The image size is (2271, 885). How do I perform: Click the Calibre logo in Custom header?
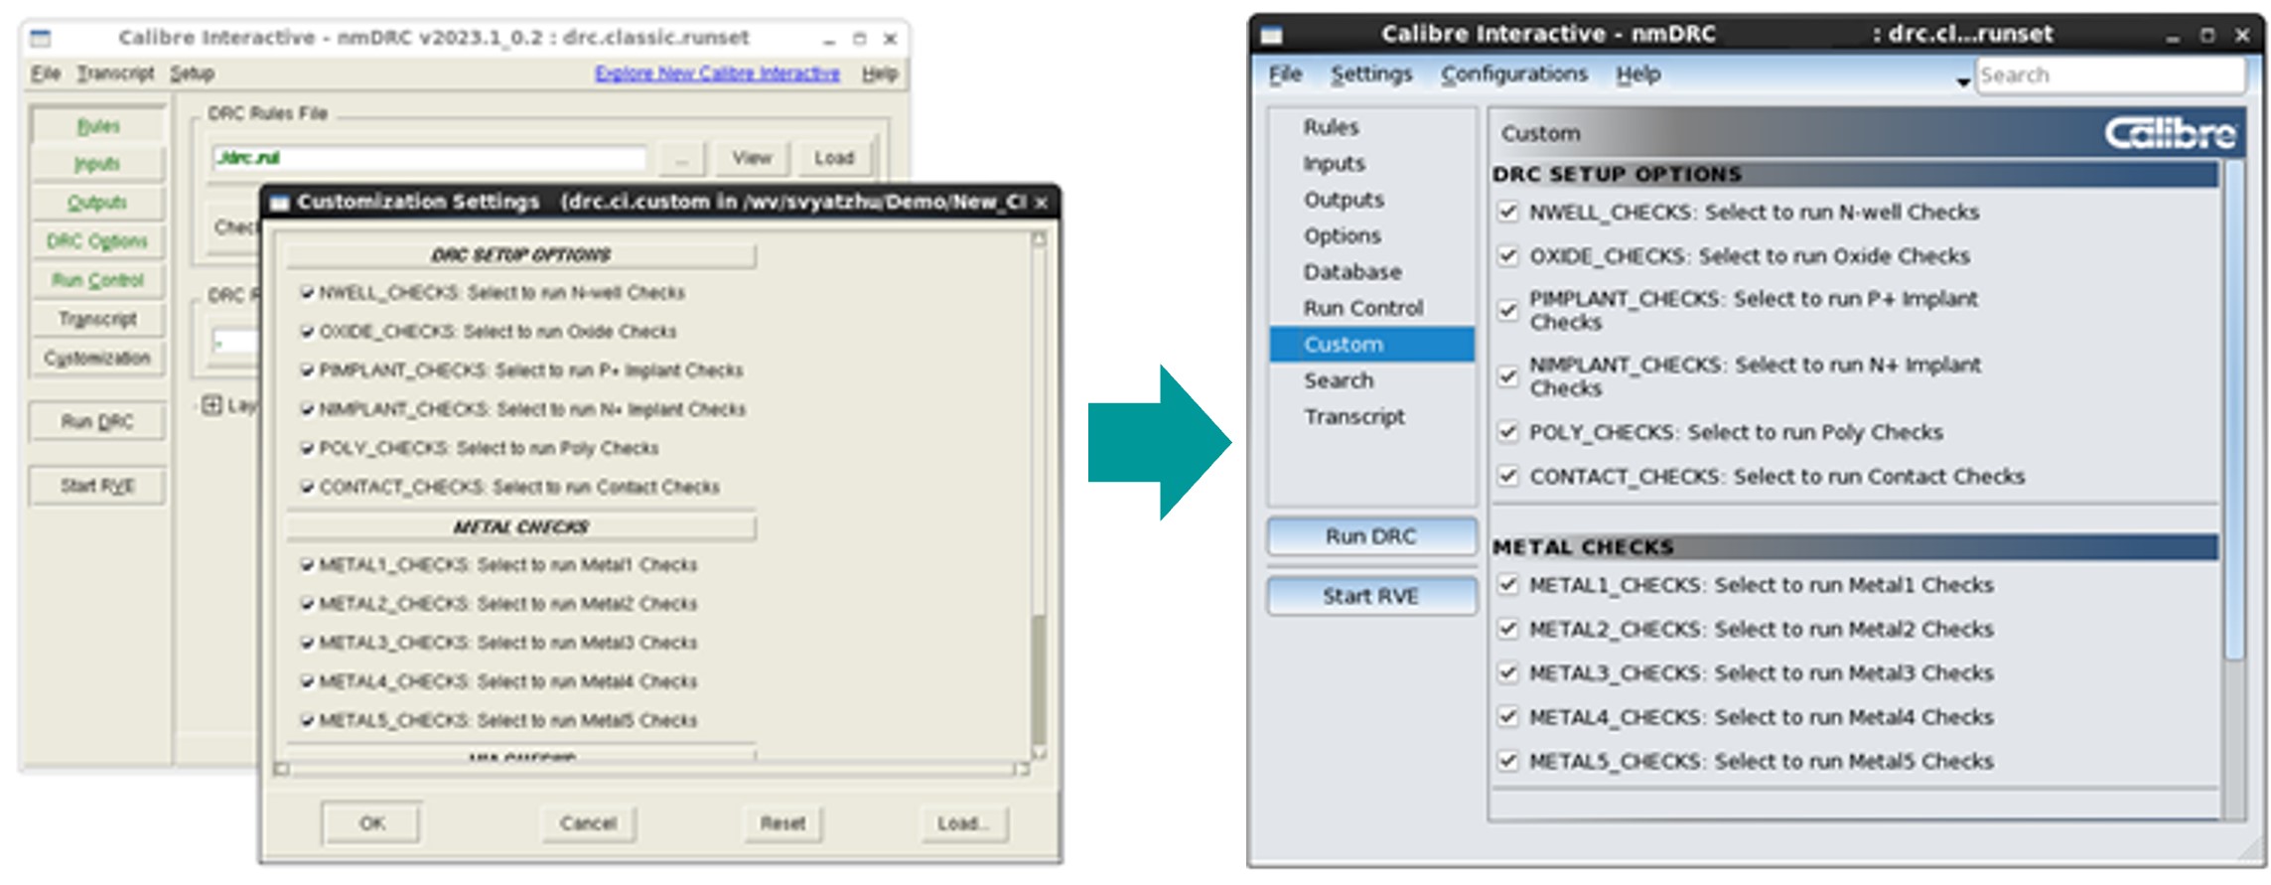point(2170,133)
